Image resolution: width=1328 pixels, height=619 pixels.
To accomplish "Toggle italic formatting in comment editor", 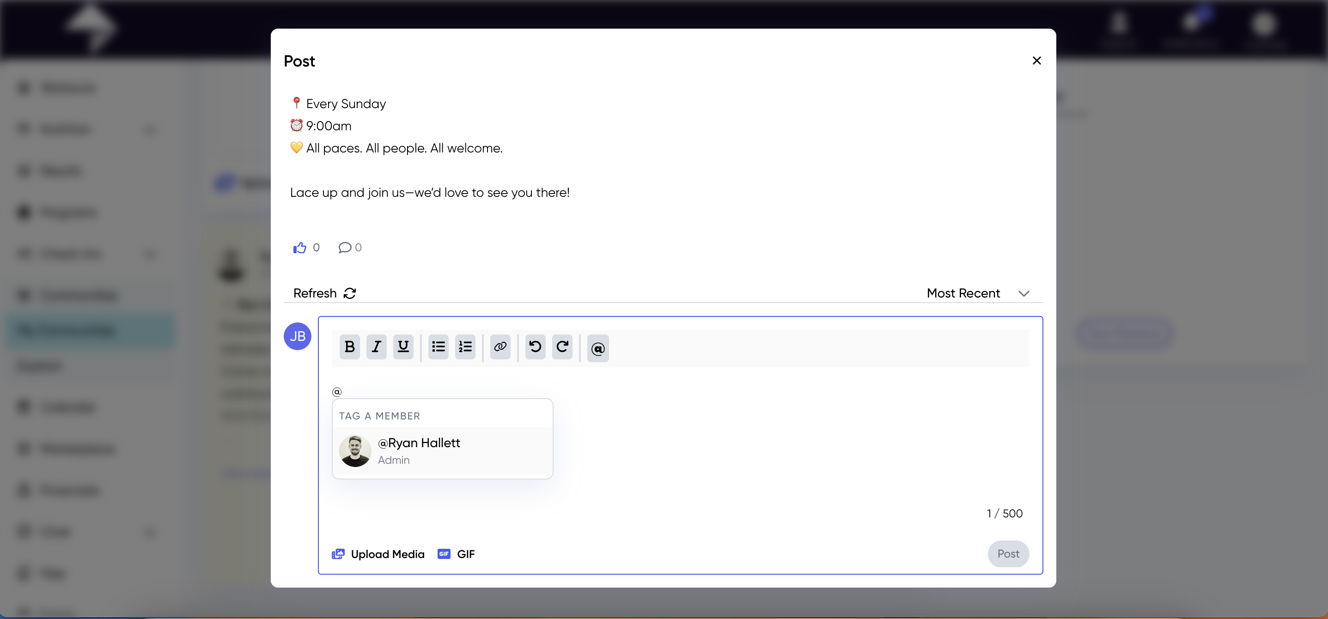I will [376, 347].
